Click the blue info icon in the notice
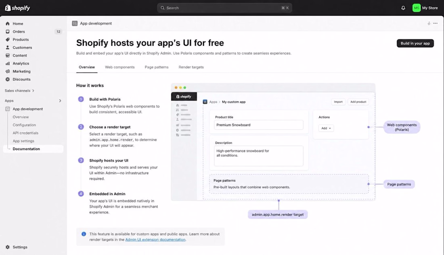 tap(84, 234)
